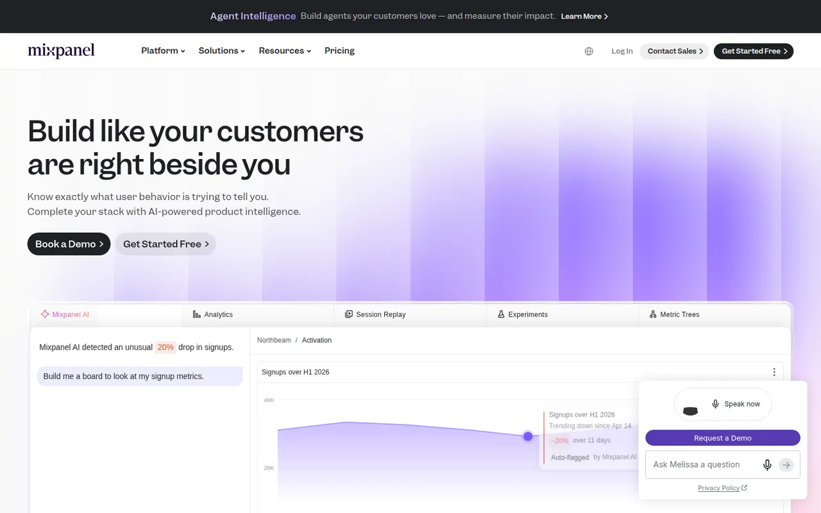Click the Contact Sales button

click(x=675, y=51)
